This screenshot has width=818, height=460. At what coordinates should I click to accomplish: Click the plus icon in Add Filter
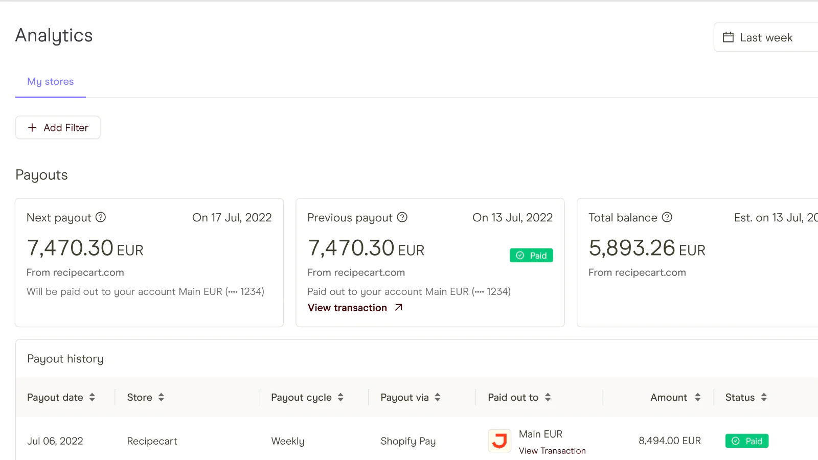tap(32, 128)
